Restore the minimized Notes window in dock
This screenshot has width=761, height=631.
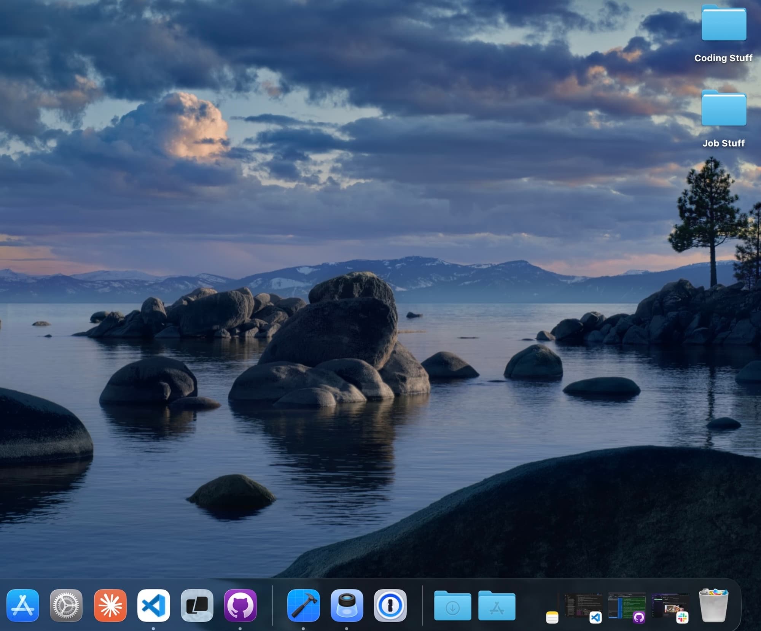(x=552, y=617)
